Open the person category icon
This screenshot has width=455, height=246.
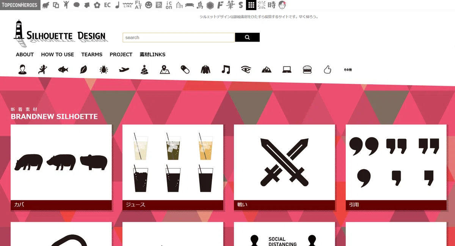pyautogui.click(x=23, y=70)
